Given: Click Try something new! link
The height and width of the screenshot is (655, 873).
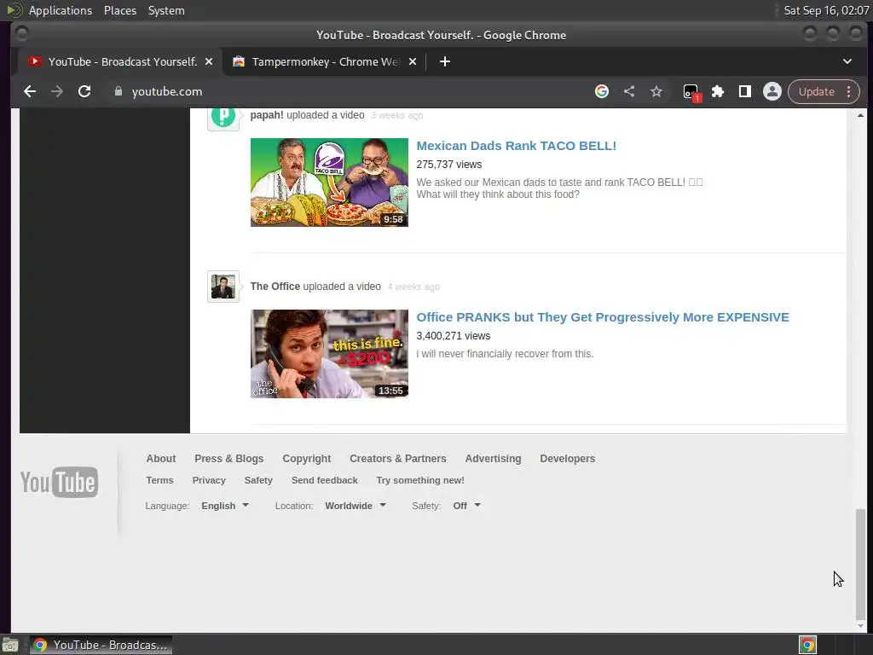Looking at the screenshot, I should click(x=419, y=480).
